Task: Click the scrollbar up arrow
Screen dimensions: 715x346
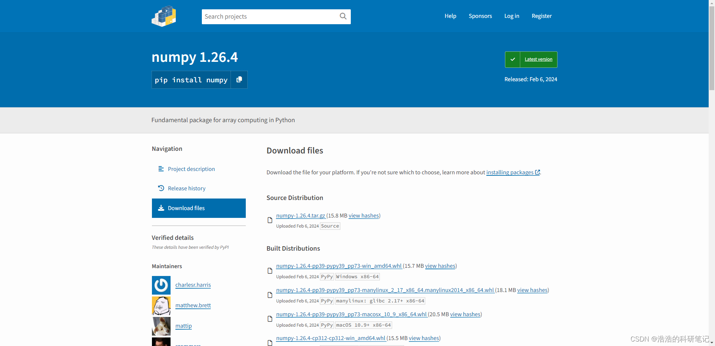Action: pos(712,3)
